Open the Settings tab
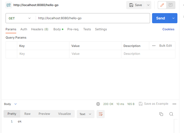184x133 pixels. pyautogui.click(x=101, y=29)
